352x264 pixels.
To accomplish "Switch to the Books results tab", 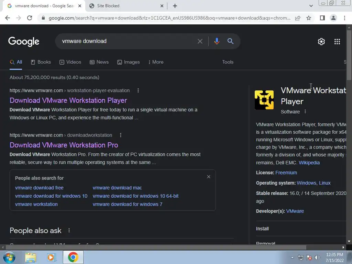I will pyautogui.click(x=41, y=62).
